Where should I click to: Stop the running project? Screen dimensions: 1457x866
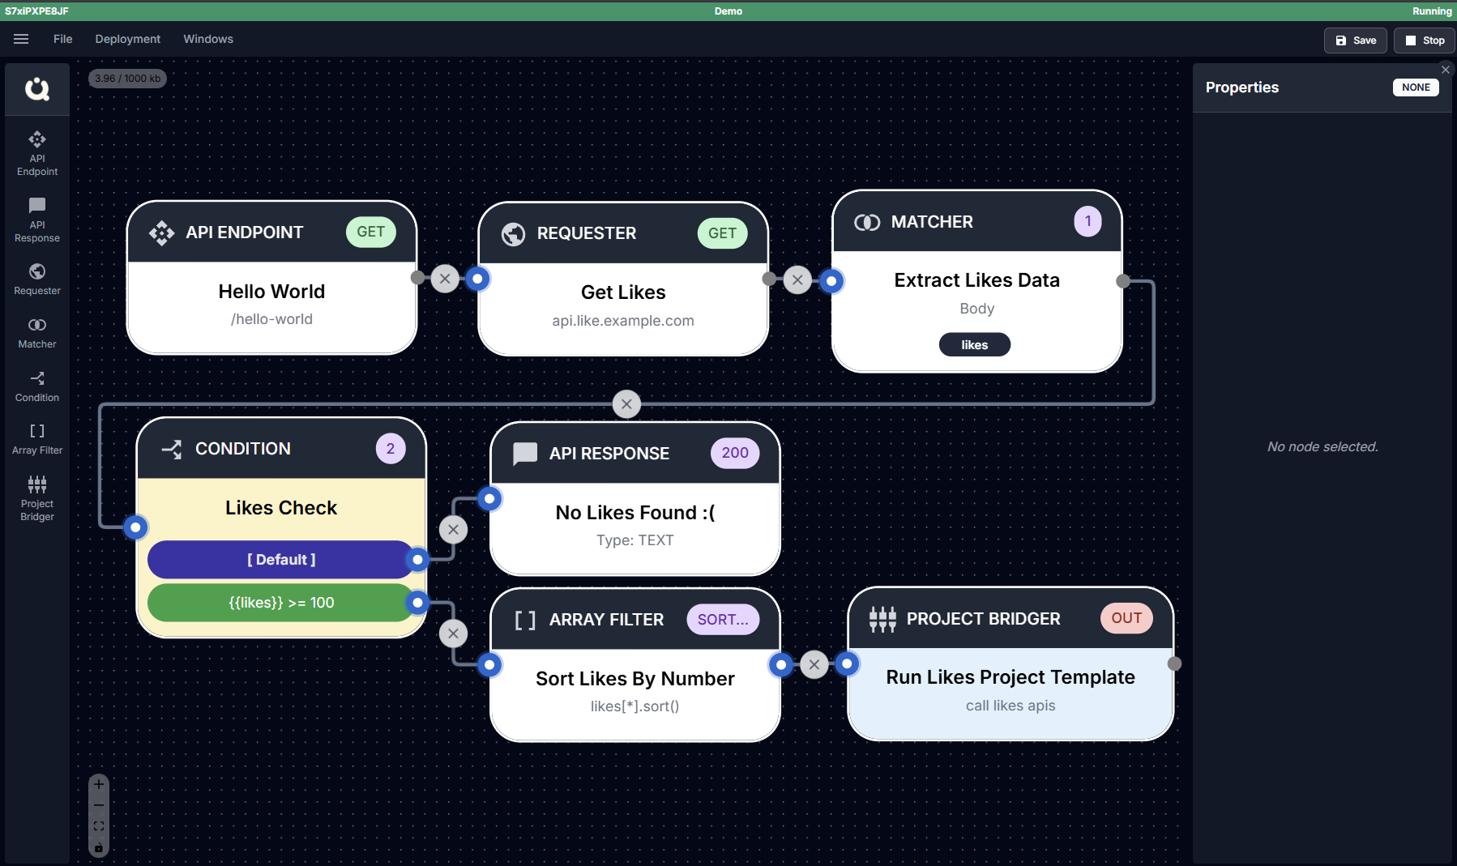point(1425,41)
